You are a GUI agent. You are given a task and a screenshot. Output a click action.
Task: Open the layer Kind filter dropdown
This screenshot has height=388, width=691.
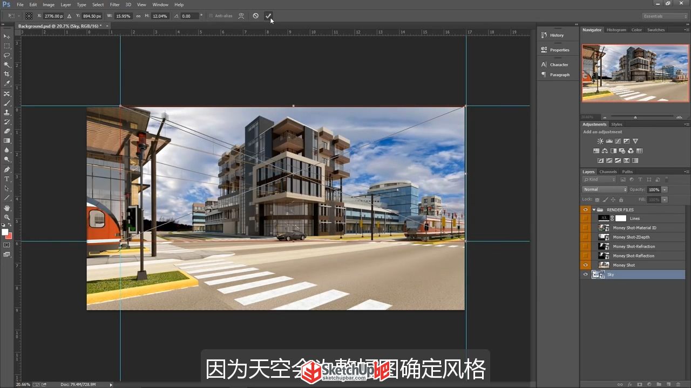point(599,179)
